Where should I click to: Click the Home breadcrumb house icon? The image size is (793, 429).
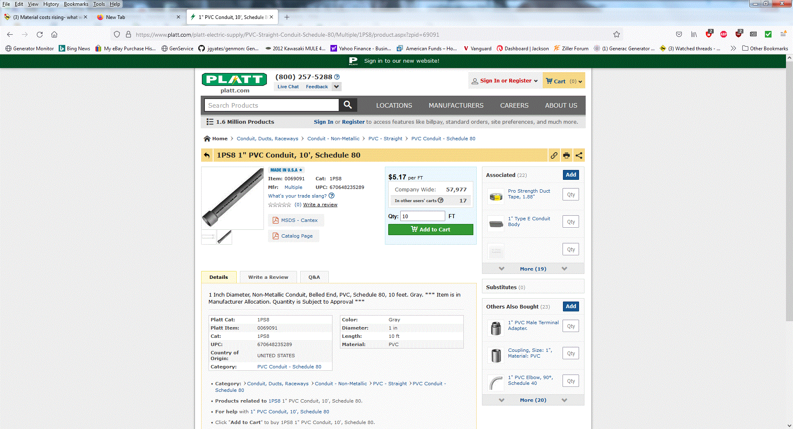(x=207, y=139)
